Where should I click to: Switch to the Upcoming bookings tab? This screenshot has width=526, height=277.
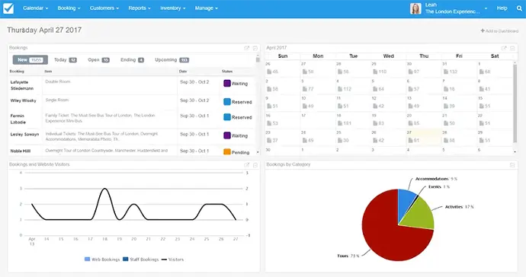point(172,60)
